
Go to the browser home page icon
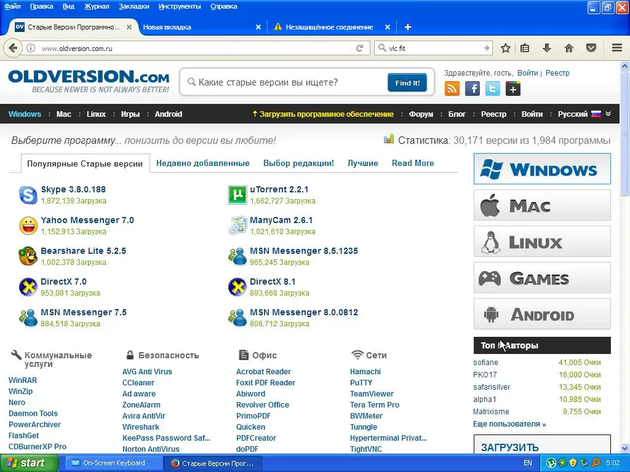(569, 48)
